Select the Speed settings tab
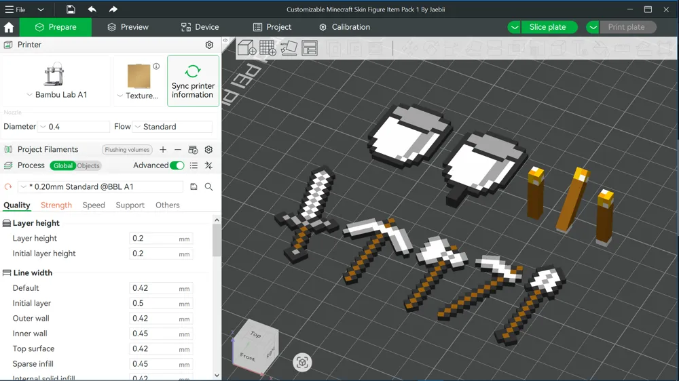This screenshot has width=679, height=381. [94, 205]
